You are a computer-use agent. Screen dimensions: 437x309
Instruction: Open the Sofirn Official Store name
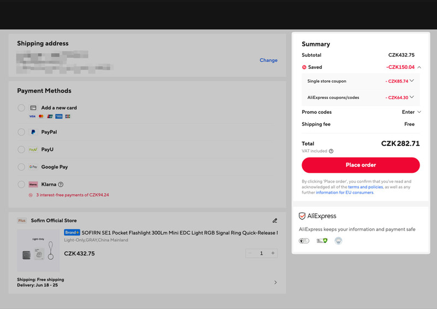pyautogui.click(x=54, y=220)
